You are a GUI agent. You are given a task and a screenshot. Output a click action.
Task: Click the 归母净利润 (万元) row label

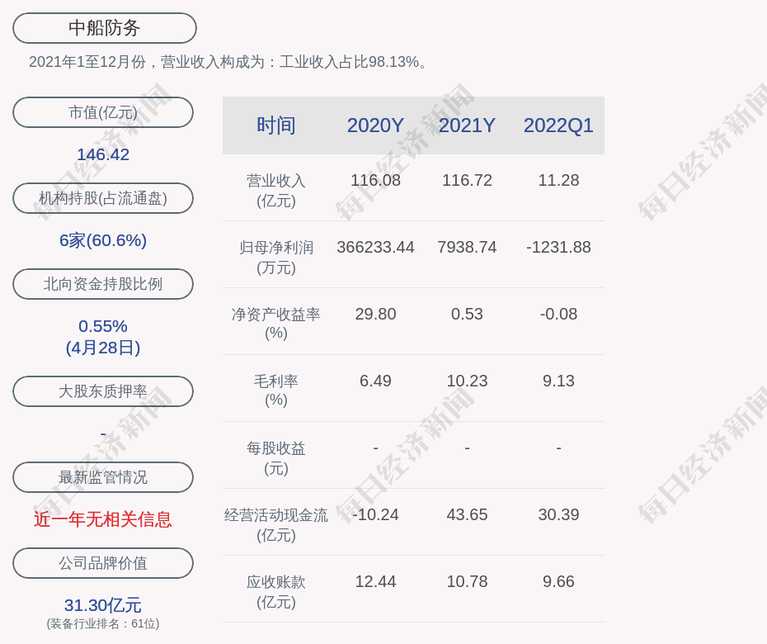(276, 257)
